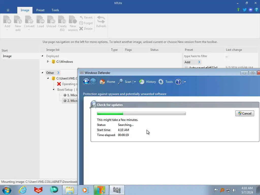The image size is (260, 195).
Task: Click the Status column header
Action: click(154, 50)
